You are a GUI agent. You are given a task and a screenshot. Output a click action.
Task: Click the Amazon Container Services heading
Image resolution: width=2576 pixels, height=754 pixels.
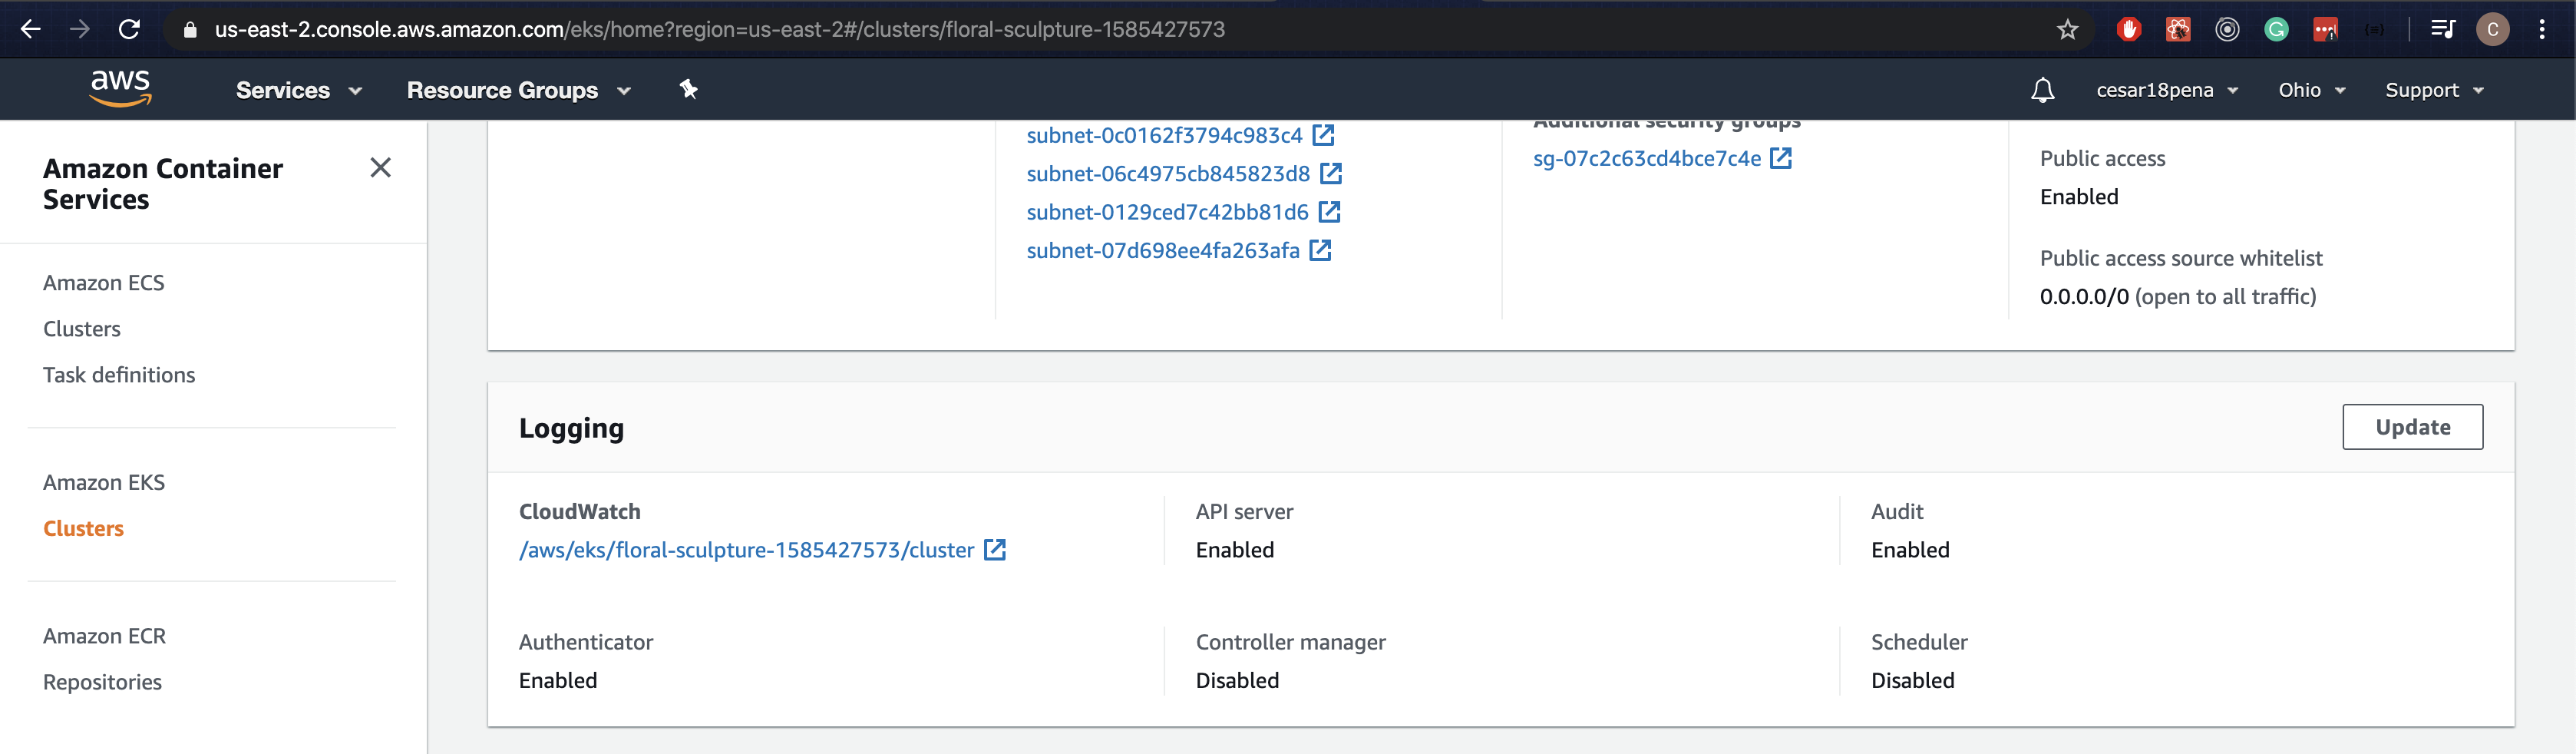[163, 183]
